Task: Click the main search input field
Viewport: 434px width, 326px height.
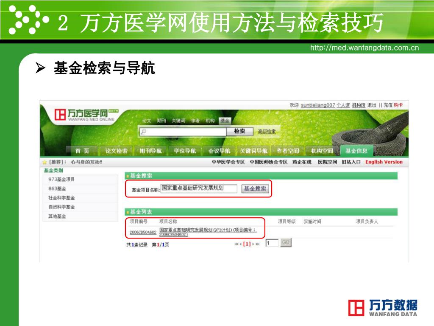Action: click(183, 132)
